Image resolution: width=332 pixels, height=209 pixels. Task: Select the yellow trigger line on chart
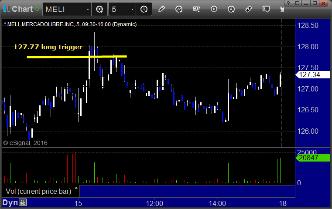[x=77, y=57]
